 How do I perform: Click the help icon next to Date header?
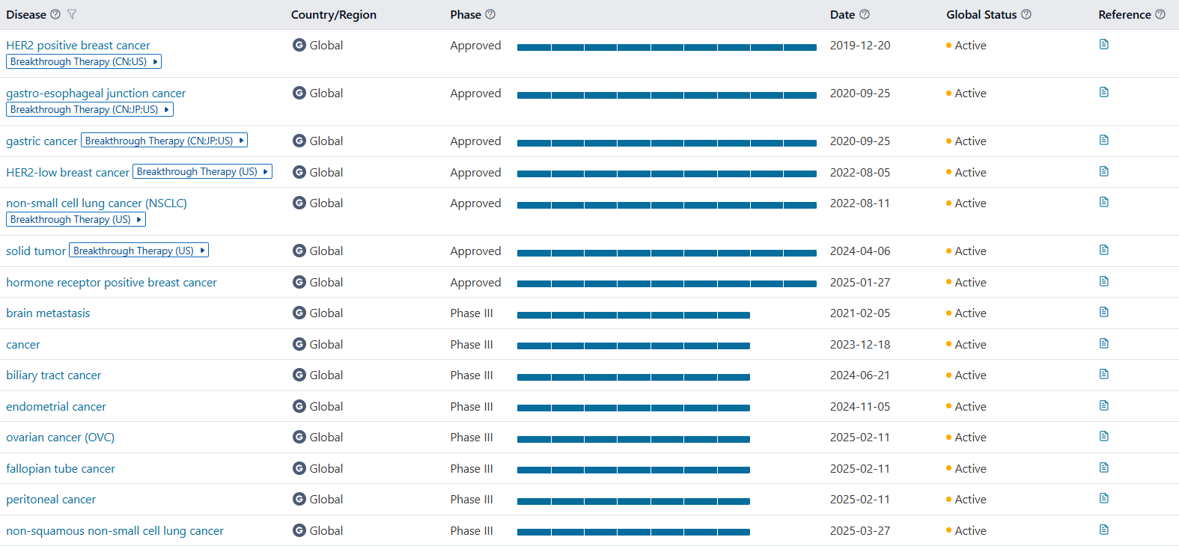865,14
